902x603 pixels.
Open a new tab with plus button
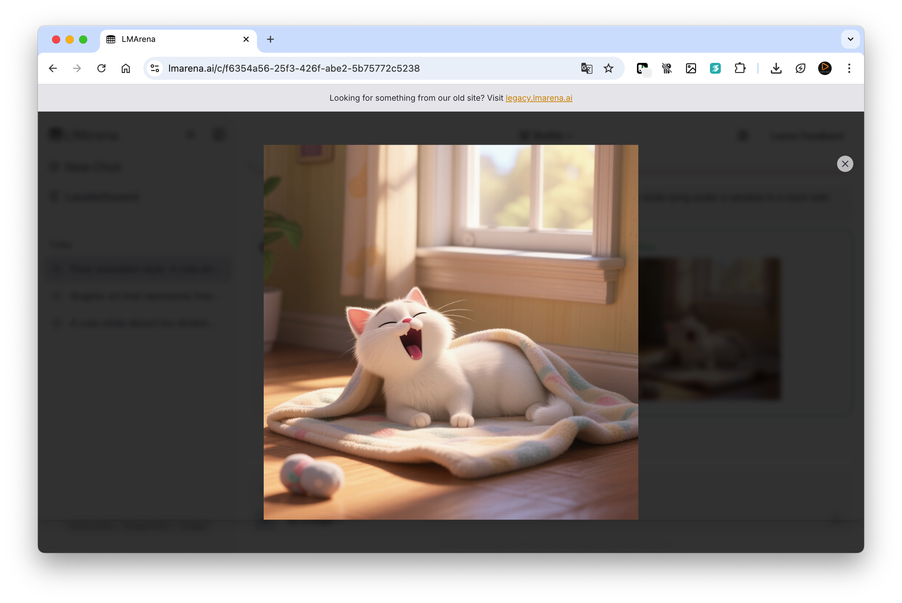point(270,39)
